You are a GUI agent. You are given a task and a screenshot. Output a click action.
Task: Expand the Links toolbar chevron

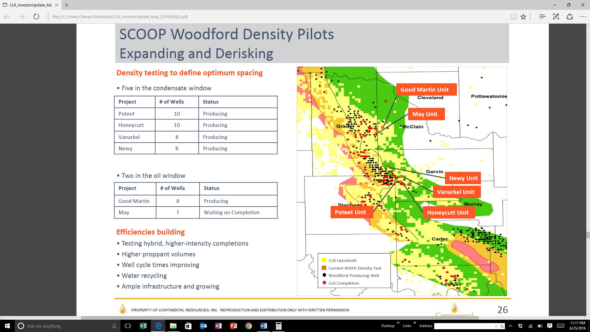click(x=415, y=323)
